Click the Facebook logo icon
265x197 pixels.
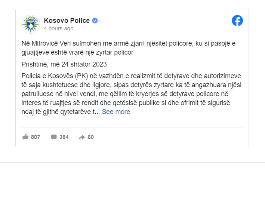pyautogui.click(x=237, y=21)
